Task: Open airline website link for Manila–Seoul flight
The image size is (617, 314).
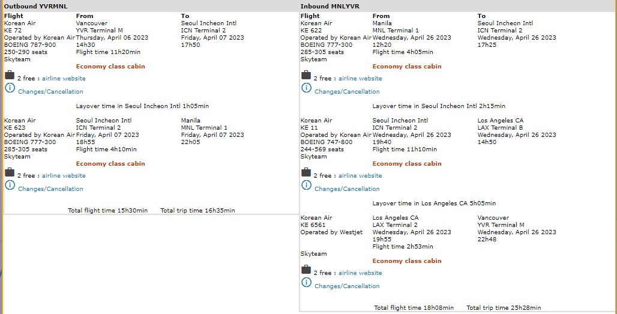Action: coord(360,79)
